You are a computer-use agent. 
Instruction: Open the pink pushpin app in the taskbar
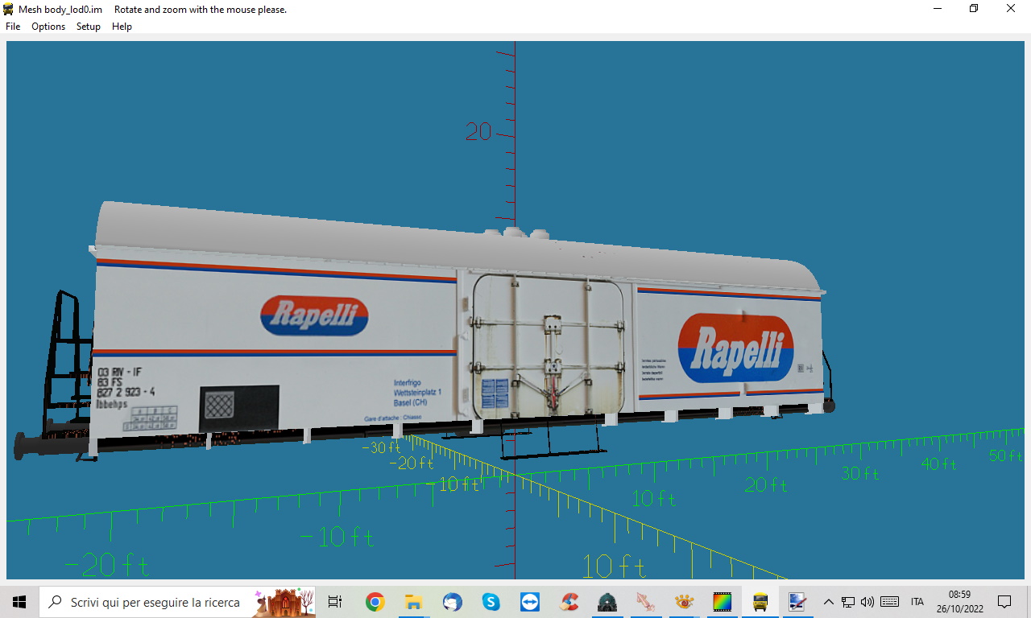645,601
